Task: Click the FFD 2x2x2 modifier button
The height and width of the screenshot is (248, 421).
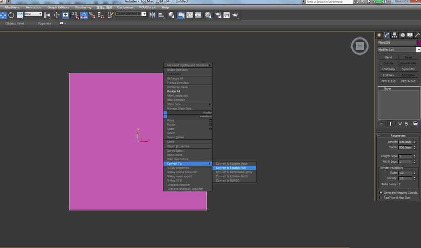Action: tap(388, 81)
